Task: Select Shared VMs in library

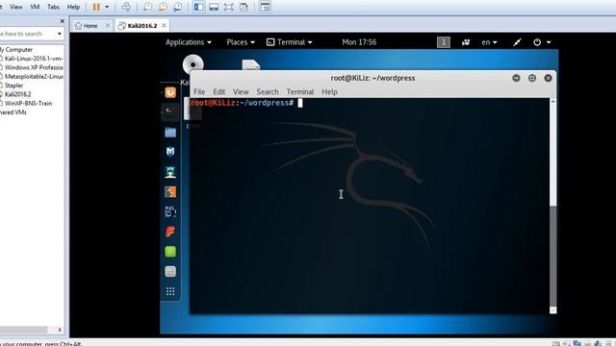Action: point(13,112)
